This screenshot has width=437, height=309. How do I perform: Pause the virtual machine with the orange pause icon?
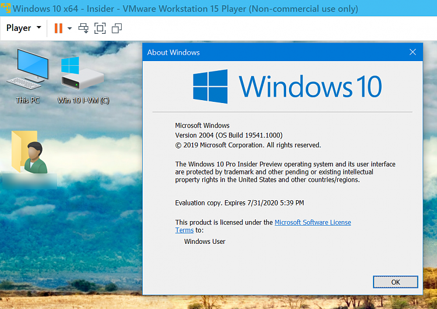pos(58,28)
